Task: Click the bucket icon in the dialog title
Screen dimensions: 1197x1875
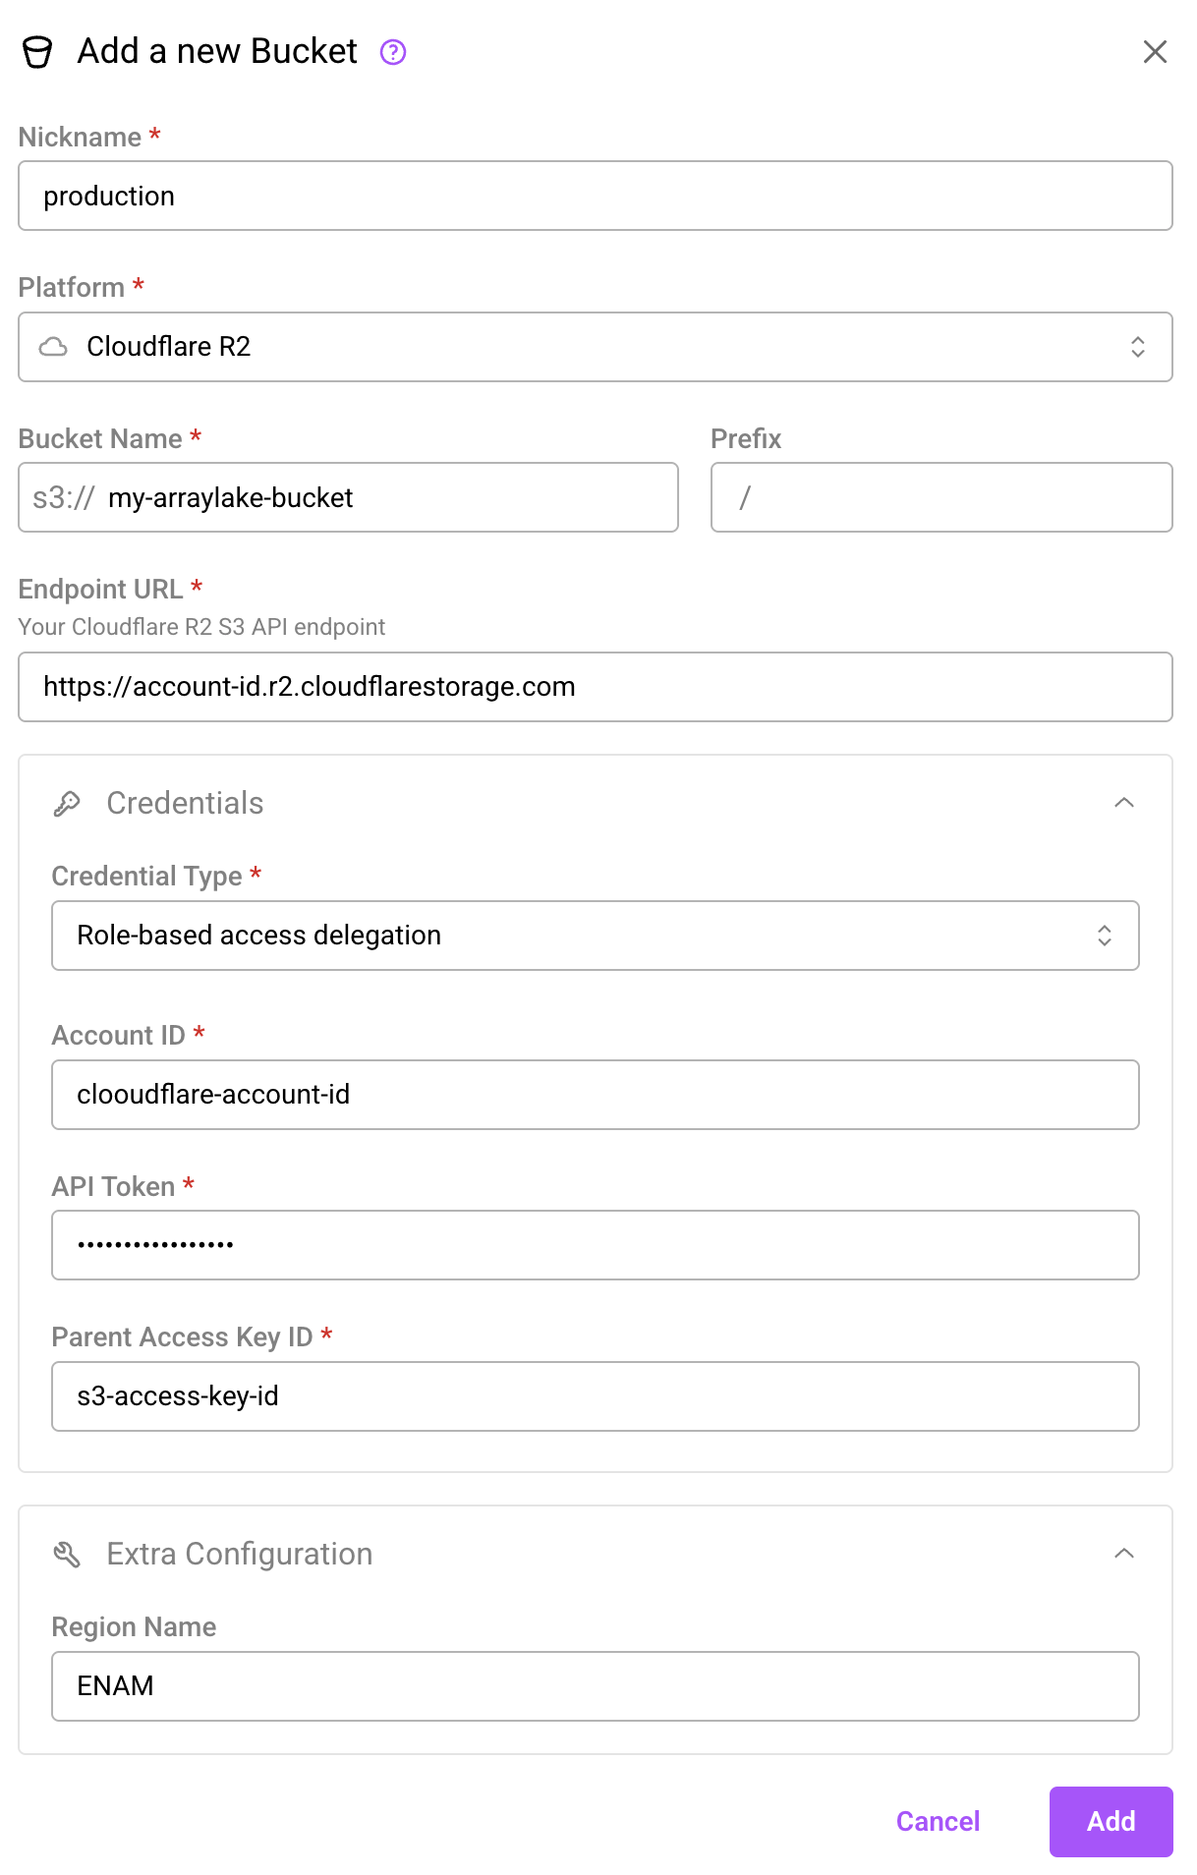Action: pos(37,52)
